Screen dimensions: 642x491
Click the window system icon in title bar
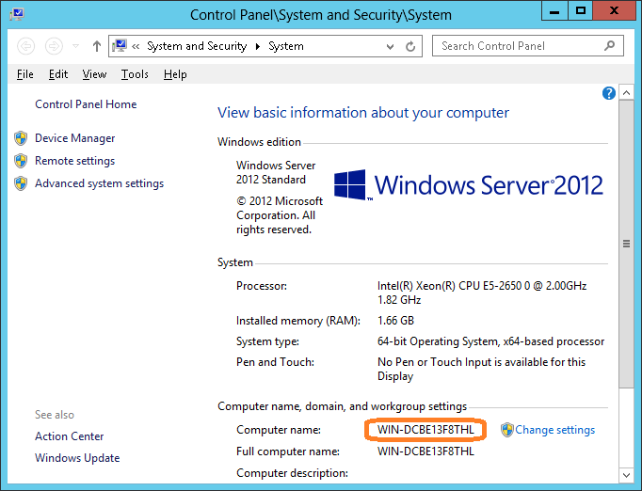[x=17, y=14]
